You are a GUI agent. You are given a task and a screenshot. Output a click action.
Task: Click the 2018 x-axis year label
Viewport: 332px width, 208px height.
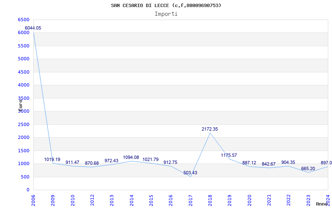[x=210, y=199]
